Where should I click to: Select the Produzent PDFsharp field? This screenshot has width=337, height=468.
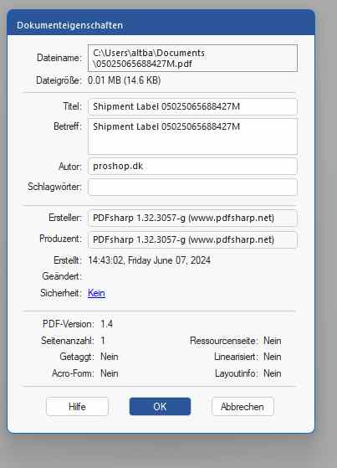pos(192,239)
